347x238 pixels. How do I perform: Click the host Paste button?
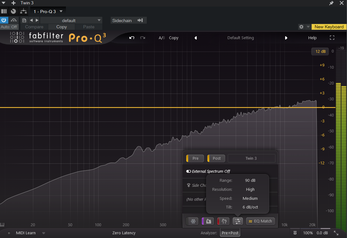pyautogui.click(x=89, y=27)
